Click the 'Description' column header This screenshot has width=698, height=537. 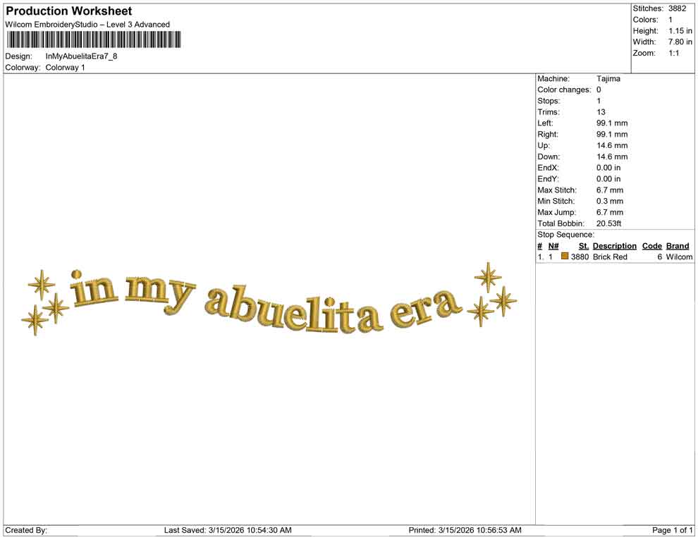(x=614, y=246)
